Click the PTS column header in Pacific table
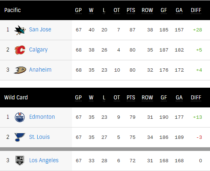 click(131, 10)
